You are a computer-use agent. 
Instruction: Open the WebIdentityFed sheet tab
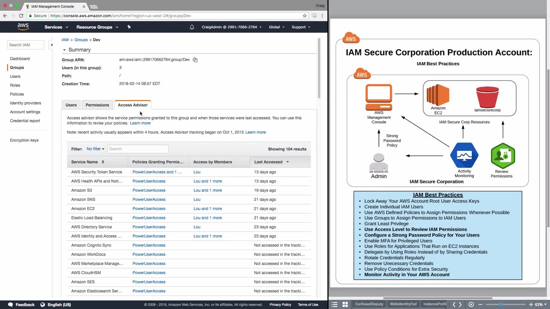403,304
